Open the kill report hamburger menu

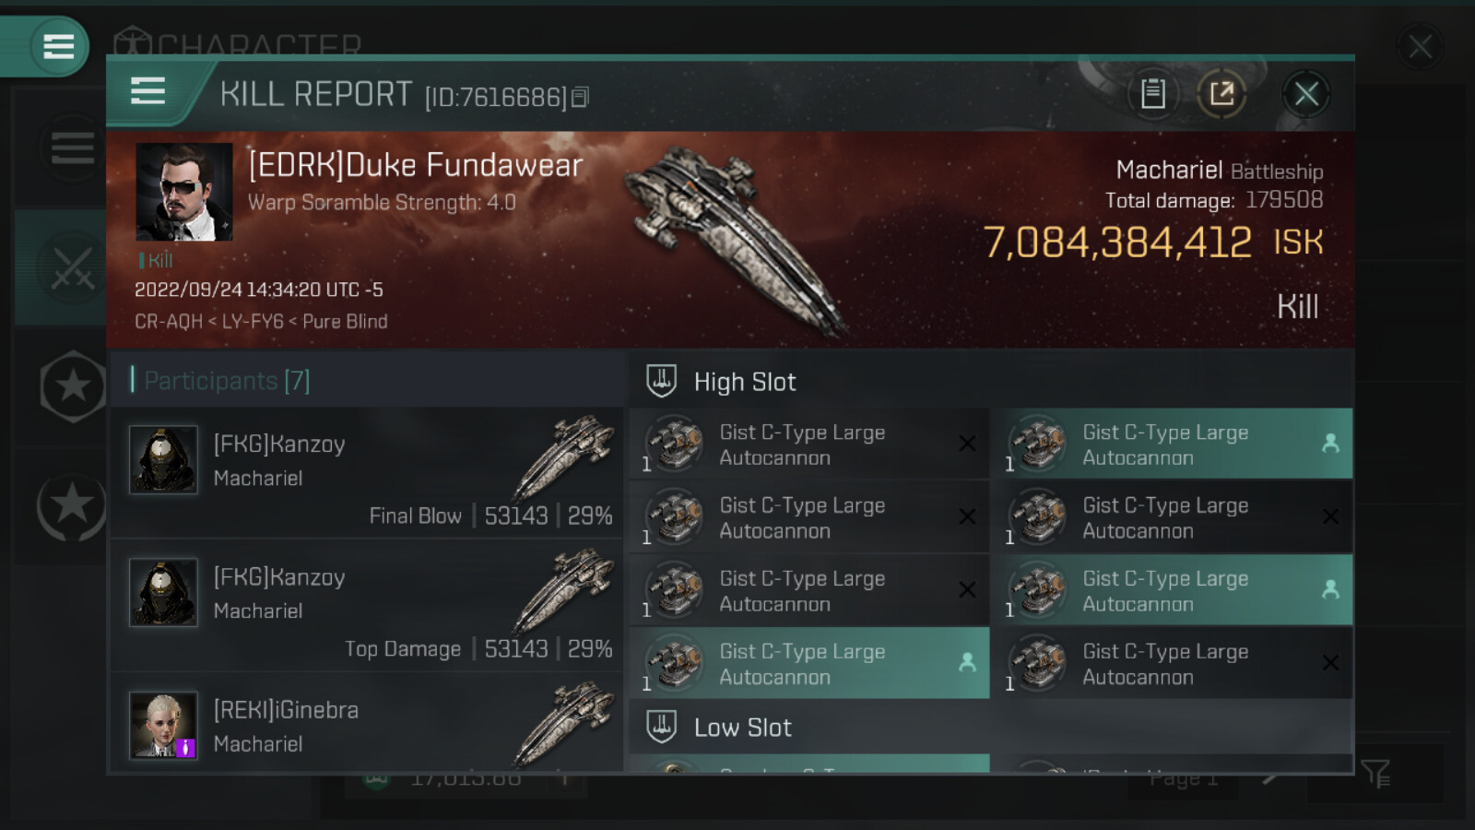(147, 91)
